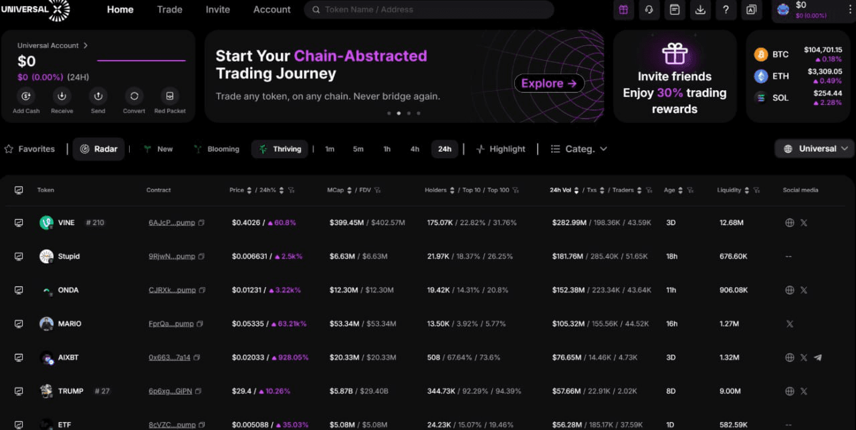Copy the VINE contract address
Viewport: 856px width, 430px height.
tap(201, 222)
